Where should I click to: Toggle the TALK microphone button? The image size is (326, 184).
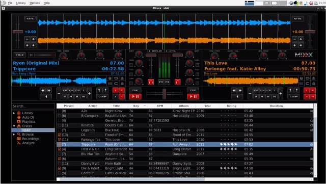pos(20,55)
